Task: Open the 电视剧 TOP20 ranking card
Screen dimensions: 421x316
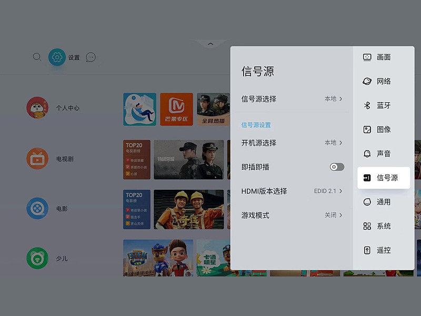Action: pyautogui.click(x=137, y=160)
